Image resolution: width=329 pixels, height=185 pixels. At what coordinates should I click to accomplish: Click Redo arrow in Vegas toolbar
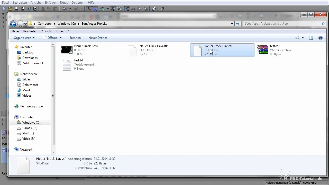[x=76, y=9]
